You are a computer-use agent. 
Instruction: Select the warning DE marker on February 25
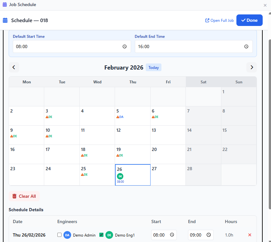84,175
